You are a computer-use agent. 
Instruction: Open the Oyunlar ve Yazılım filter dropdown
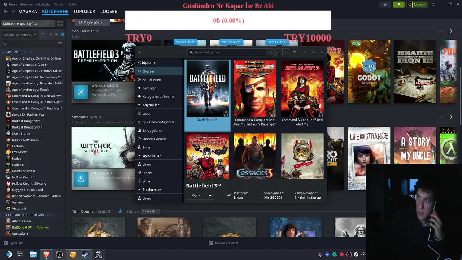pos(20,35)
